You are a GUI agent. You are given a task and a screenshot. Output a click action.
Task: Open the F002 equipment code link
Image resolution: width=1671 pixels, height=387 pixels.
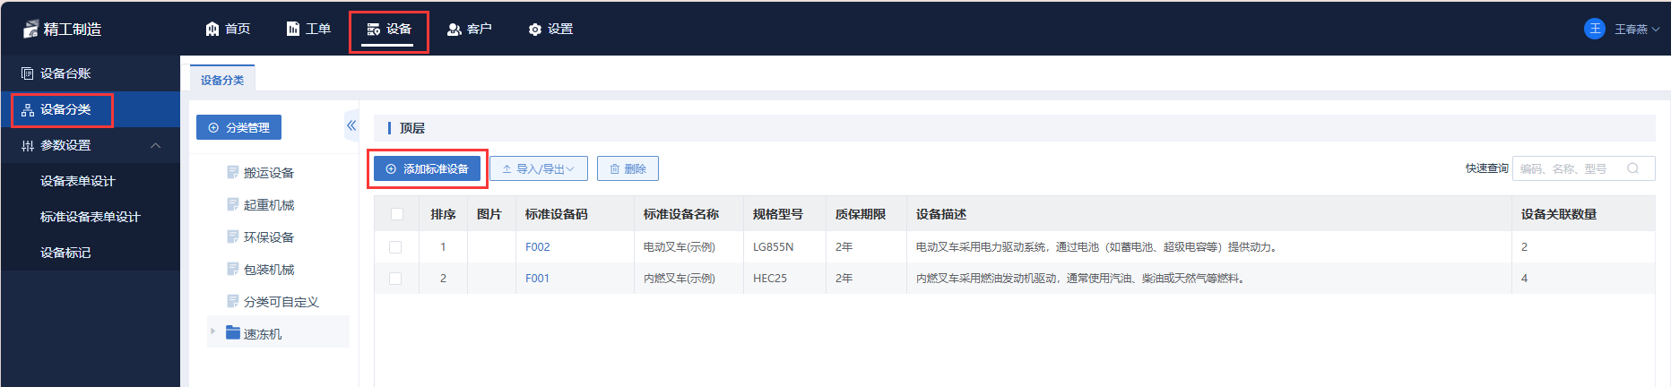[x=538, y=247]
